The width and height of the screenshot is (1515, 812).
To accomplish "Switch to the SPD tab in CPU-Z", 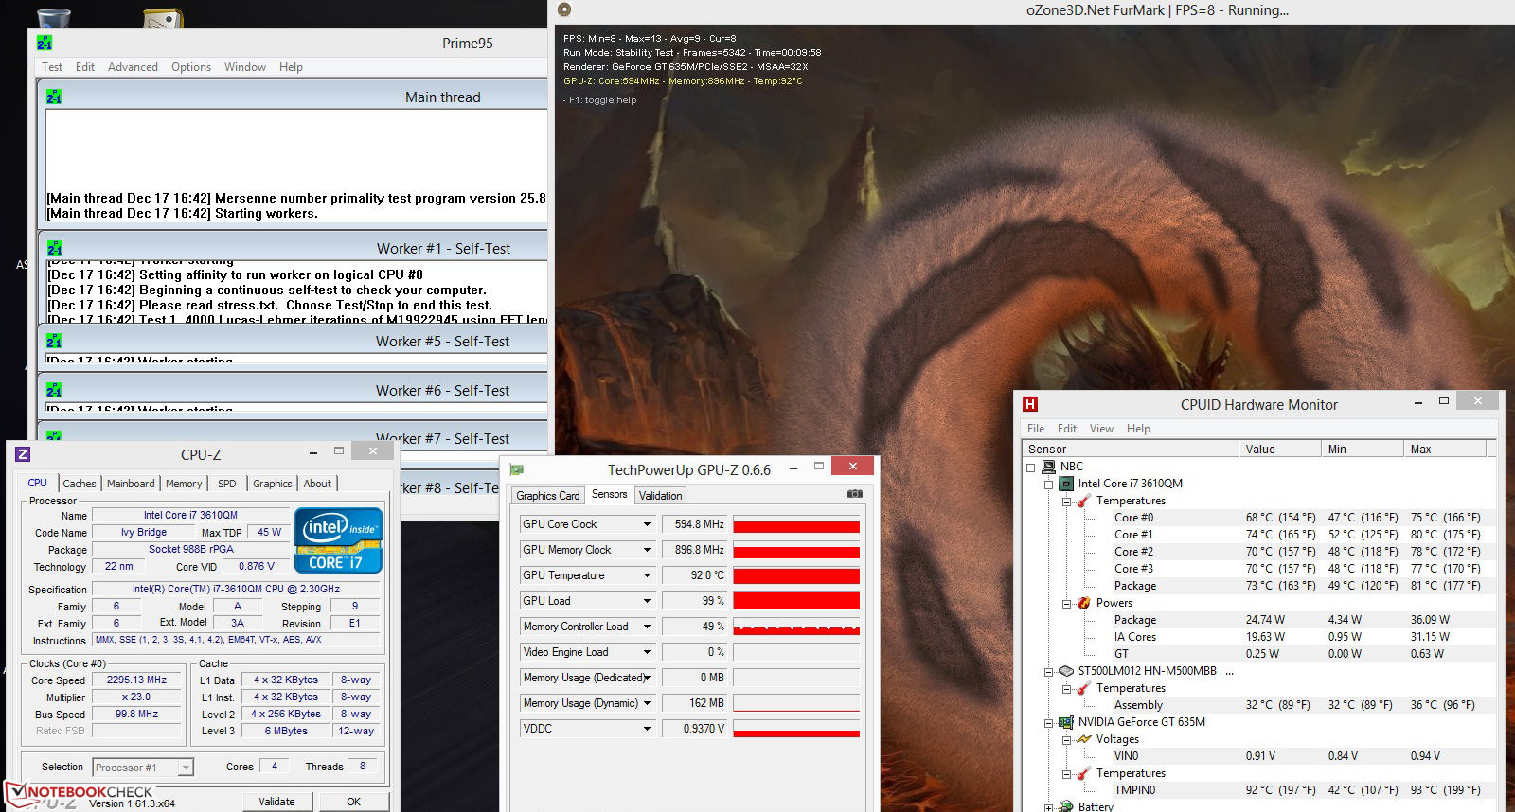I will [227, 484].
